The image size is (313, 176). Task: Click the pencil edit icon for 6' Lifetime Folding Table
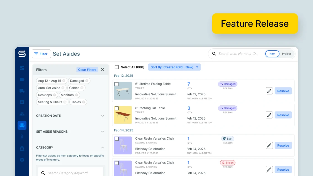(269, 91)
